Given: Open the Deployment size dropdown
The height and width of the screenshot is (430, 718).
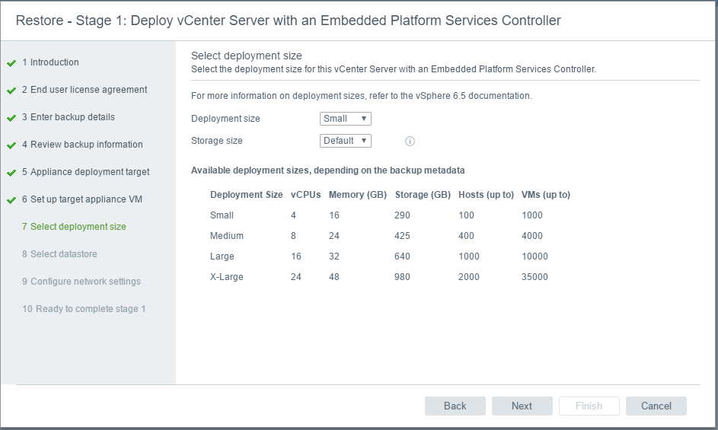Looking at the screenshot, I should pyautogui.click(x=345, y=119).
